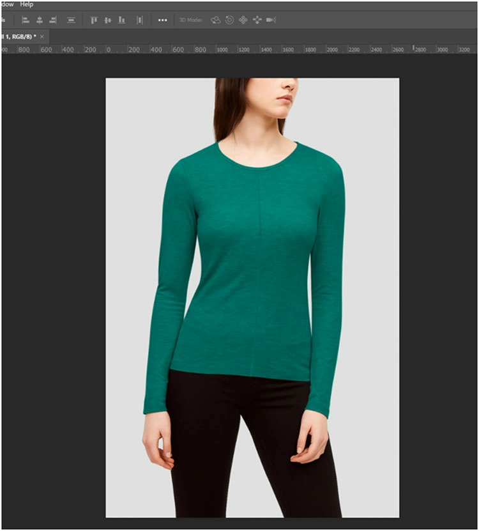The width and height of the screenshot is (479, 531).
Task: Click the distribute vertically icon
Action: pyautogui.click(x=71, y=20)
